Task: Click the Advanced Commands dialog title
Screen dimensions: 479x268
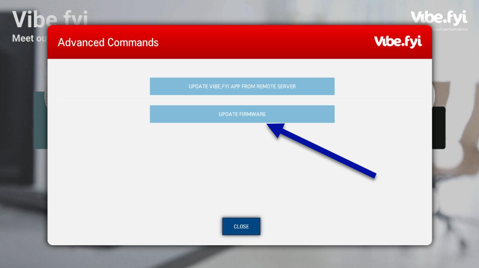Action: click(108, 42)
